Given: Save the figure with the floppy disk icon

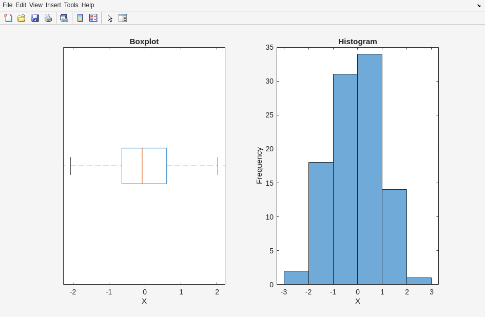Looking at the screenshot, I should point(35,18).
